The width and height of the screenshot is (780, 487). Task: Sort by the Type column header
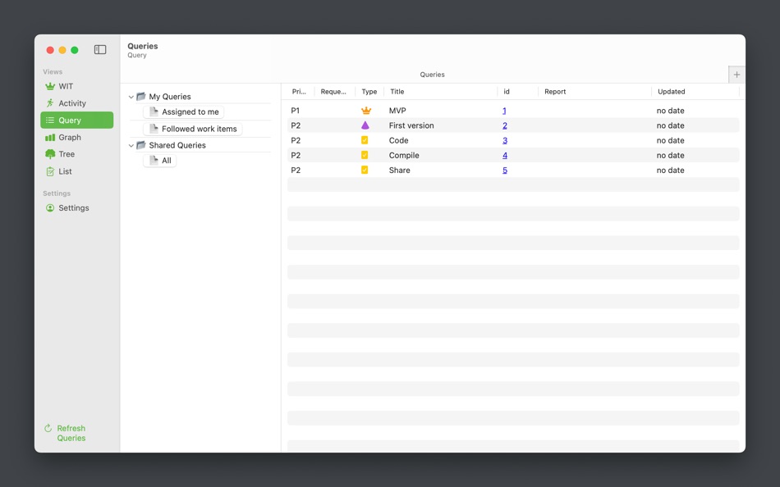[369, 92]
